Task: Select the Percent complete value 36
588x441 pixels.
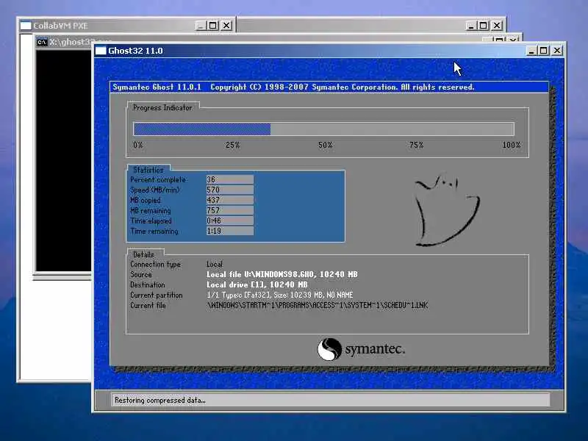Action: [230, 179]
